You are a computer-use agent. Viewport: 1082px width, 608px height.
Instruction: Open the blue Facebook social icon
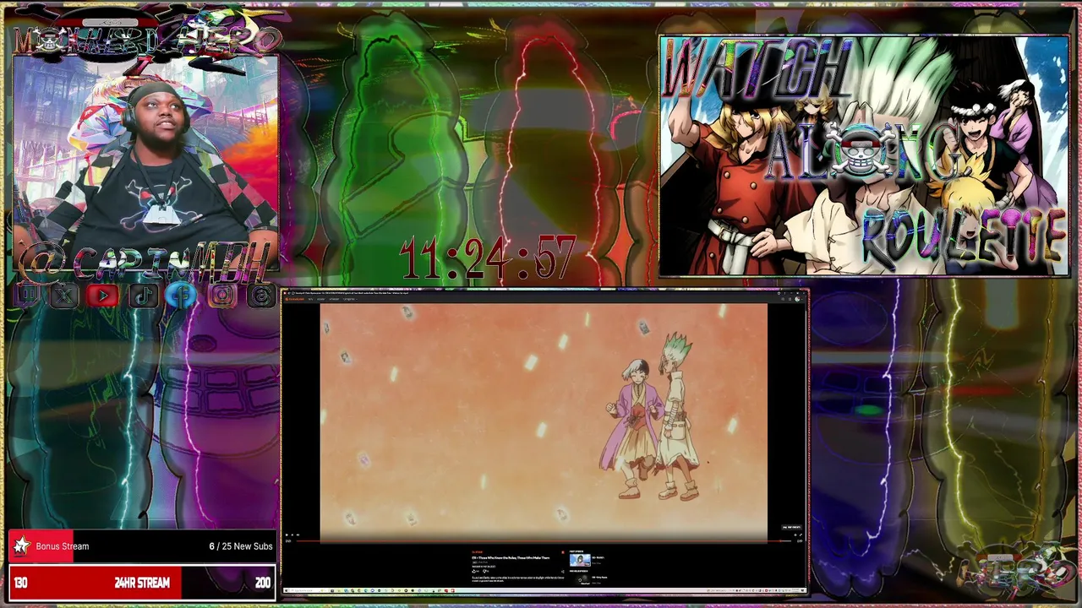[x=182, y=296]
